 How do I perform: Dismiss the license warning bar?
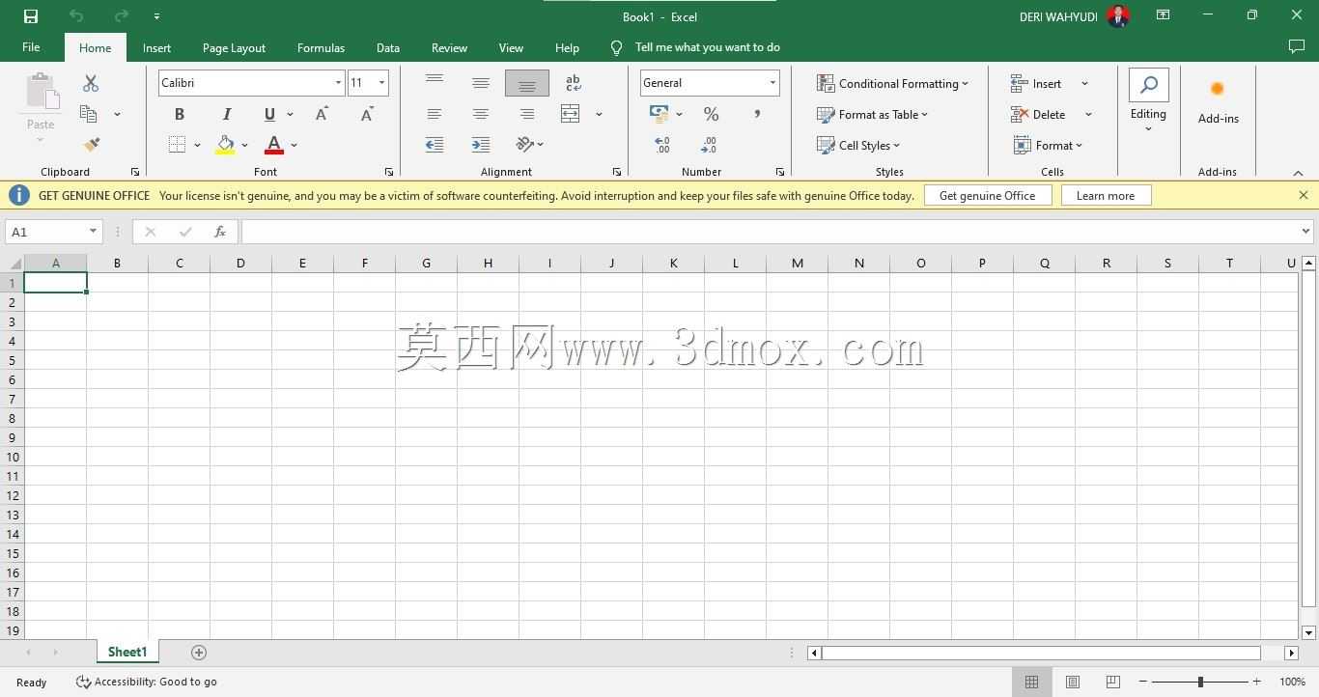point(1304,195)
